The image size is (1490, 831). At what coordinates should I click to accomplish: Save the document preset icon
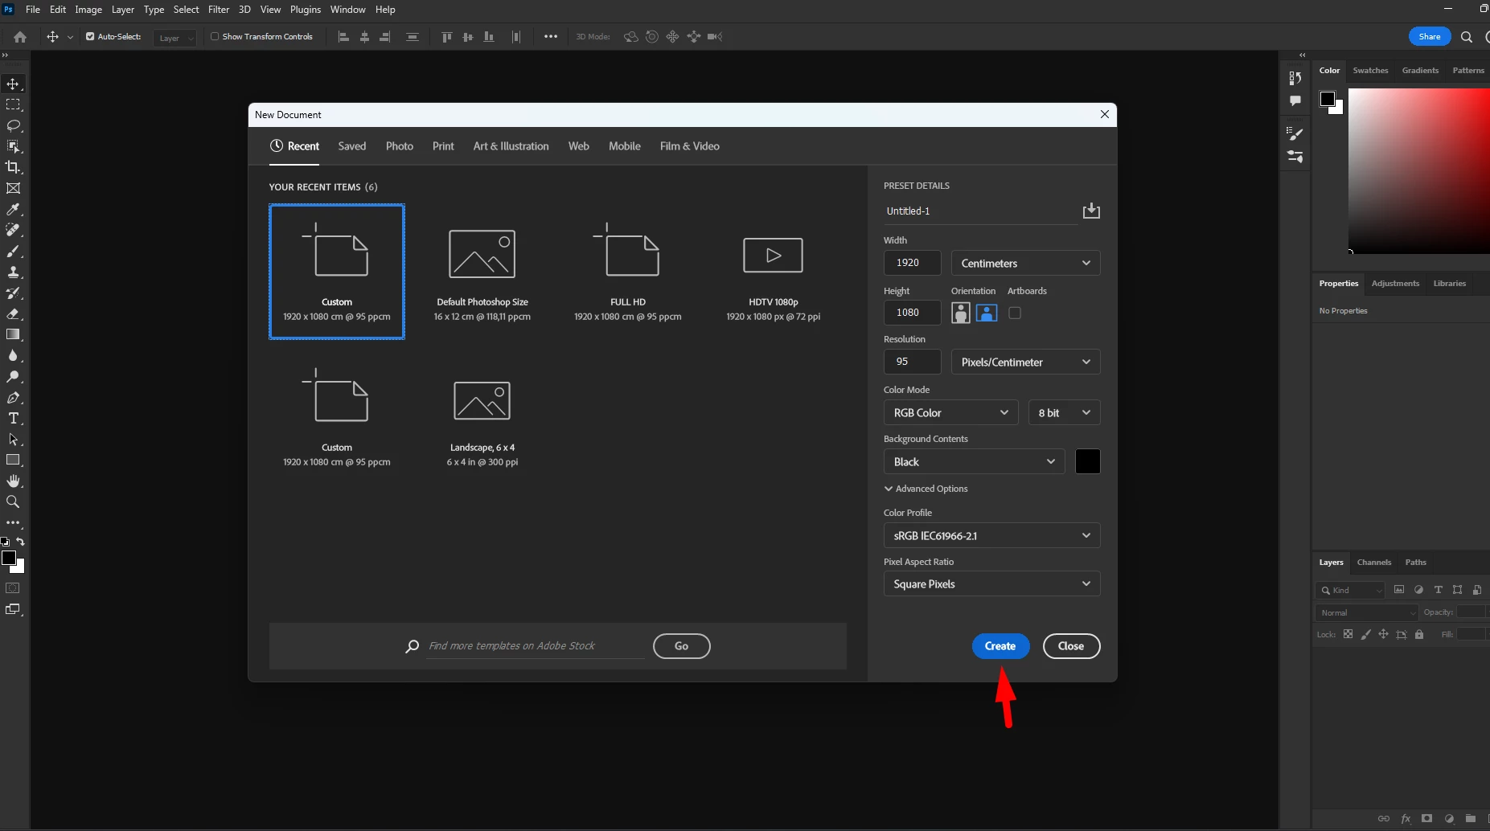coord(1091,211)
